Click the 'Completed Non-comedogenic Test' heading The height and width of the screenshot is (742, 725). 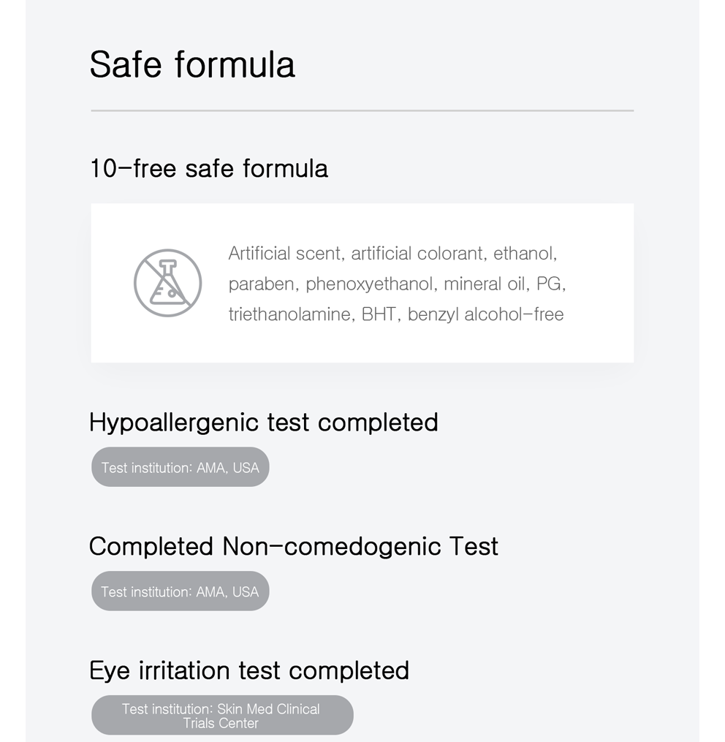tap(293, 547)
